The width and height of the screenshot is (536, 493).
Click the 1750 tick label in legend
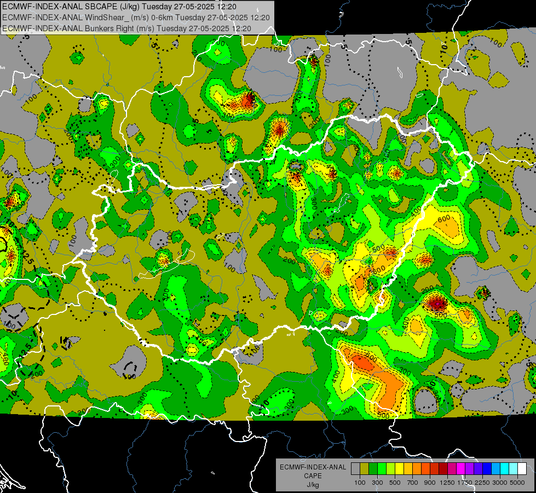465,483
